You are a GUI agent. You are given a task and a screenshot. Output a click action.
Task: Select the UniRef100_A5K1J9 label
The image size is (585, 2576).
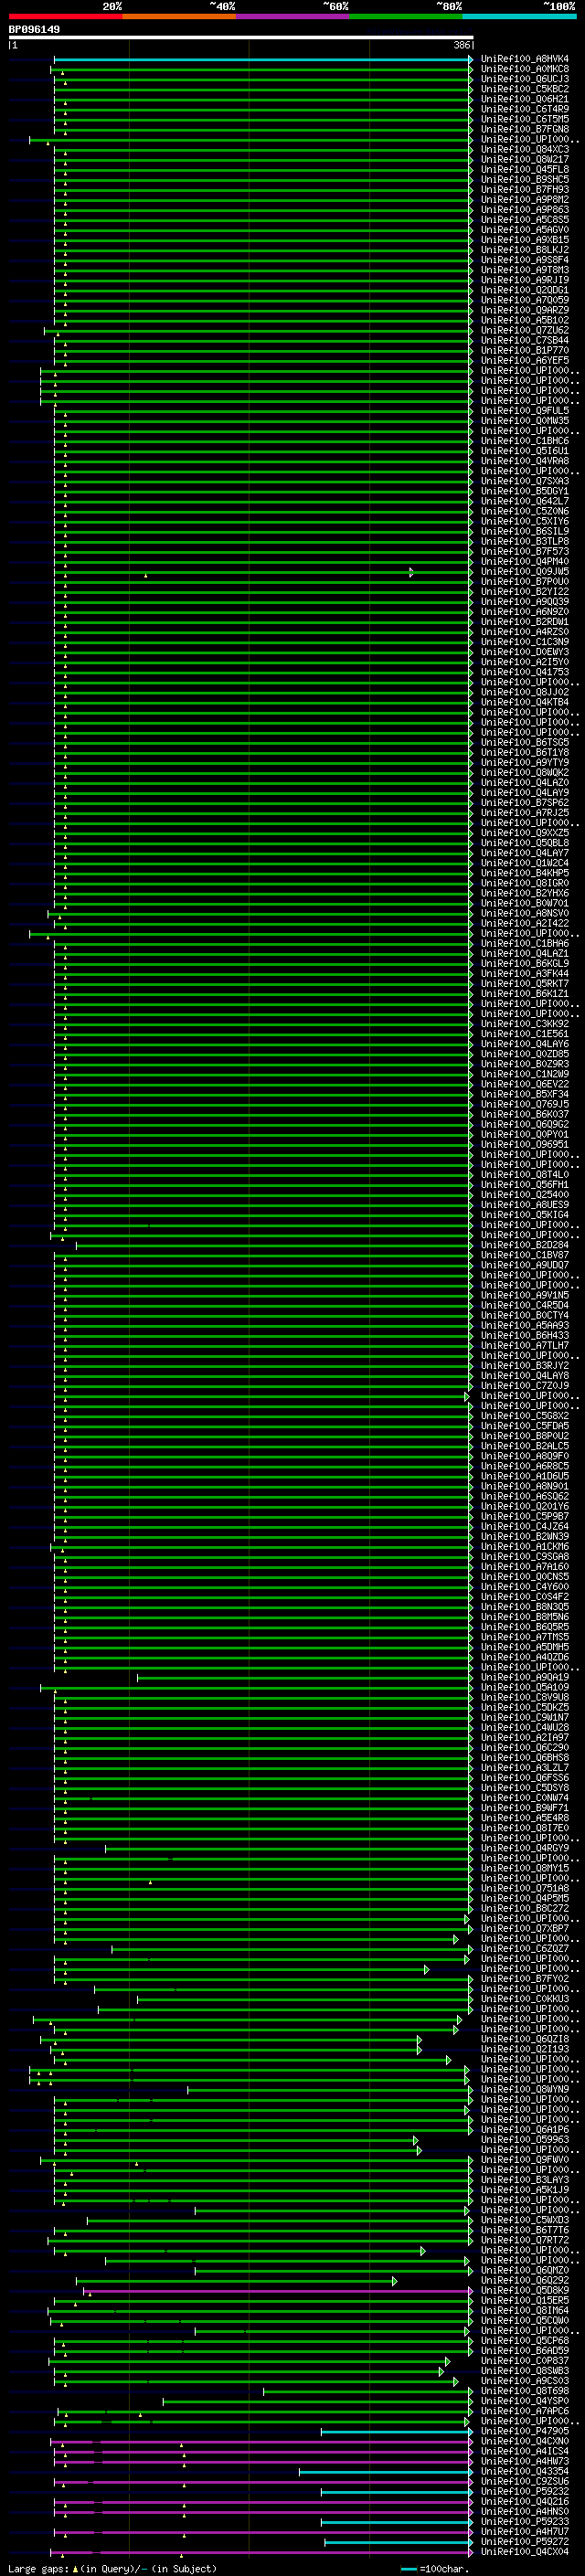(x=524, y=2189)
